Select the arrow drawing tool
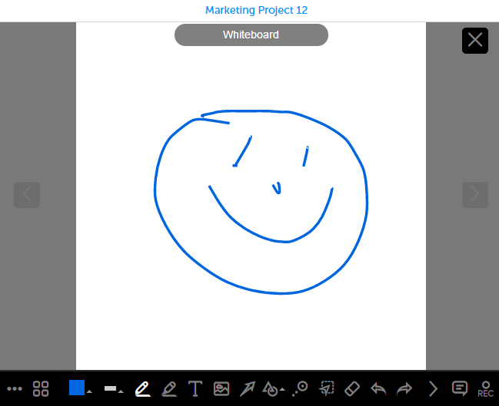 tap(248, 388)
